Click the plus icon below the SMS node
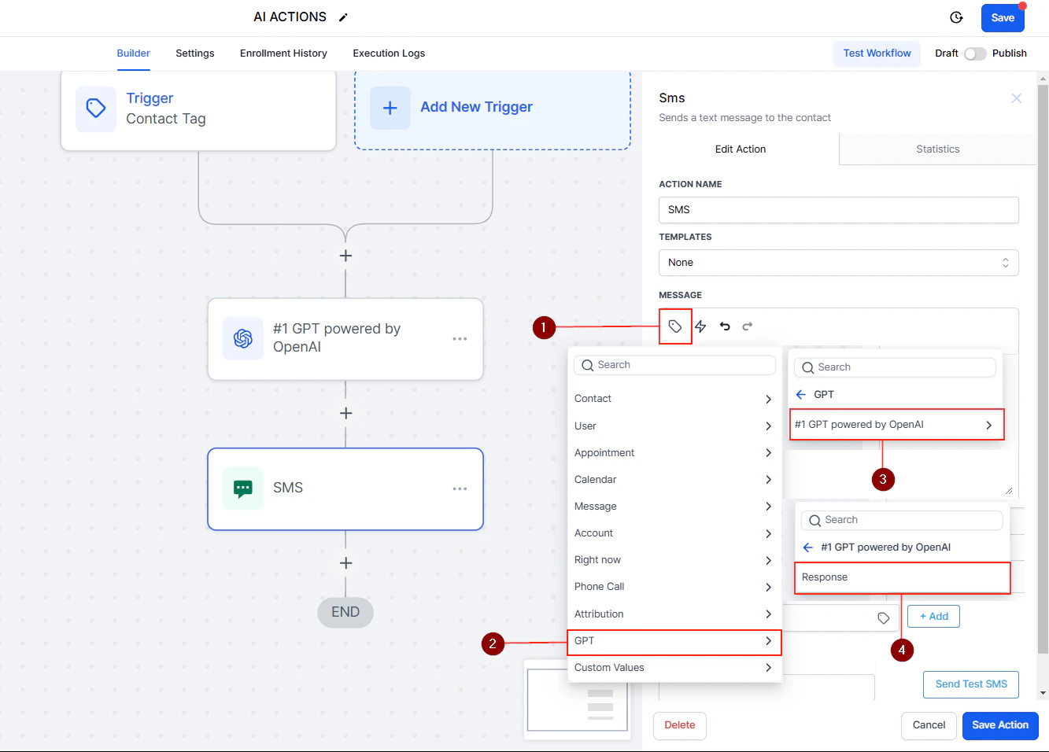This screenshot has height=752, width=1049. pos(345,562)
